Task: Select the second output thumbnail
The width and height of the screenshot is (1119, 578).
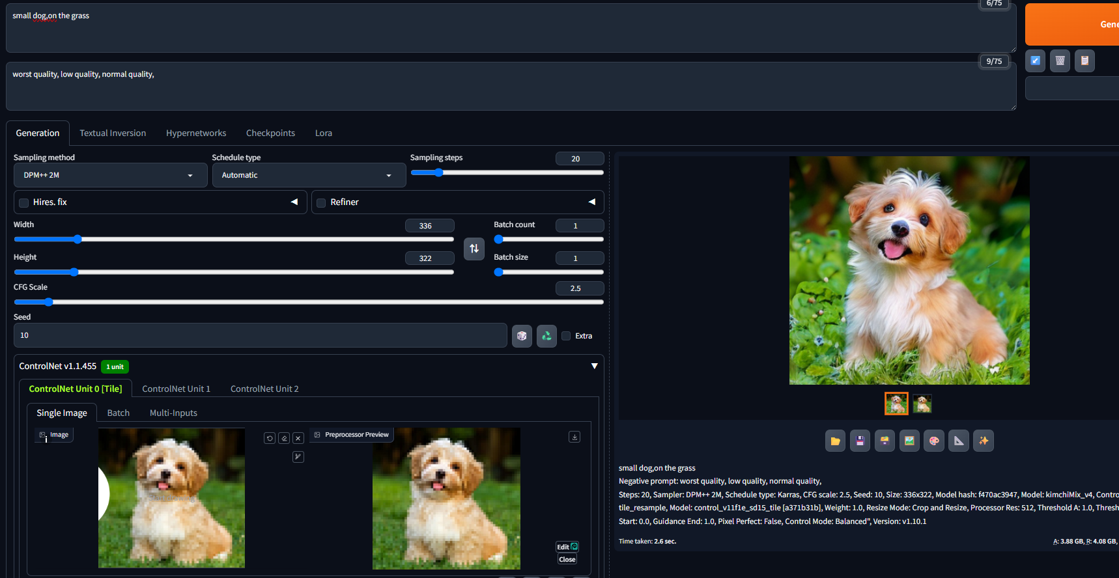Action: (x=922, y=404)
